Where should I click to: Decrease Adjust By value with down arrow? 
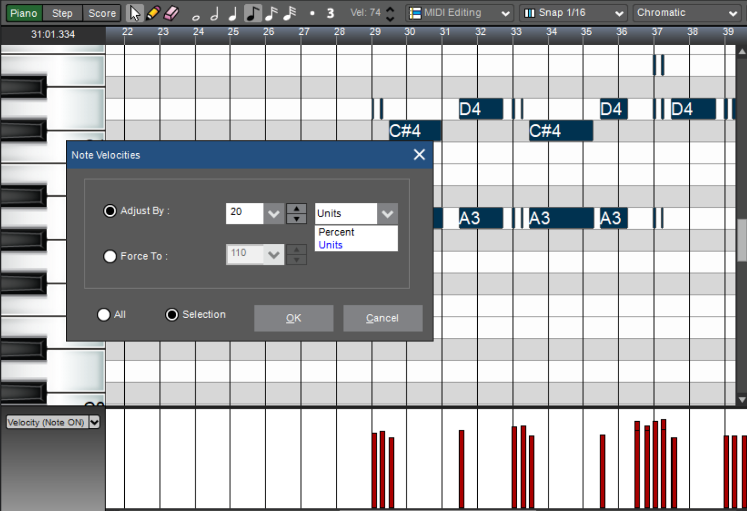[296, 219]
